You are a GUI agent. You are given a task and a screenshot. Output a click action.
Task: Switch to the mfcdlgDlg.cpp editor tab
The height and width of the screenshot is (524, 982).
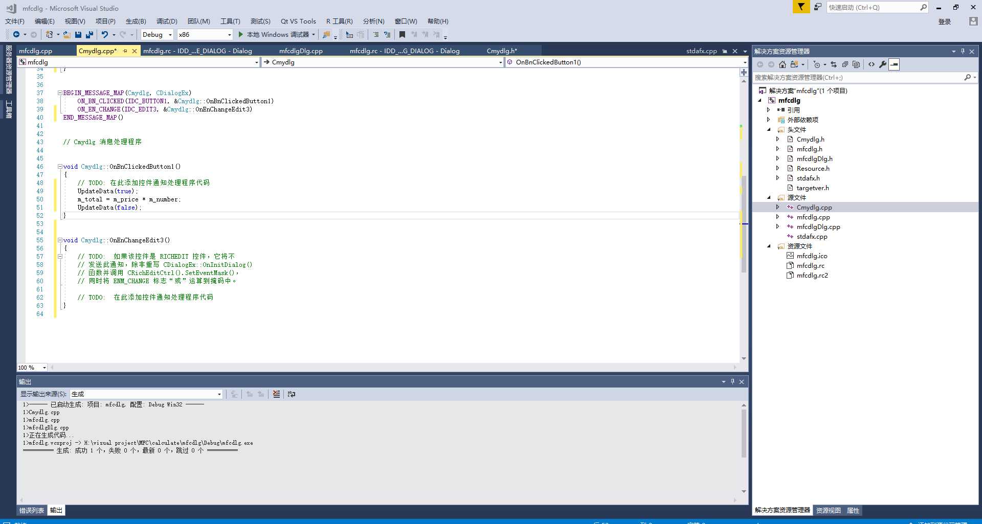[301, 51]
